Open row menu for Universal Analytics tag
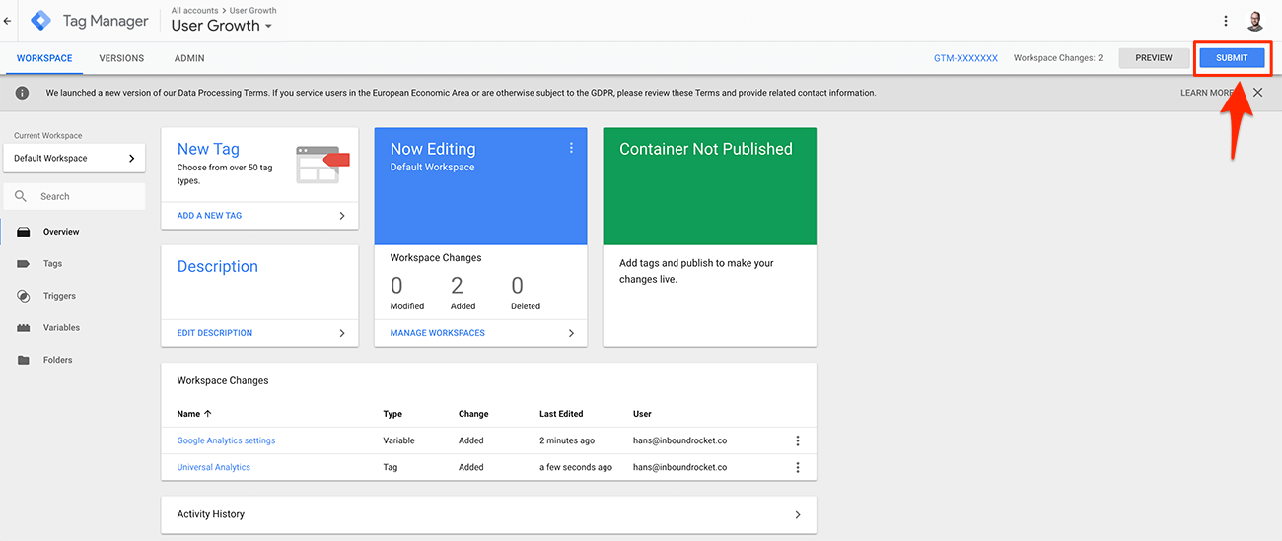1282x541 pixels. tap(798, 467)
